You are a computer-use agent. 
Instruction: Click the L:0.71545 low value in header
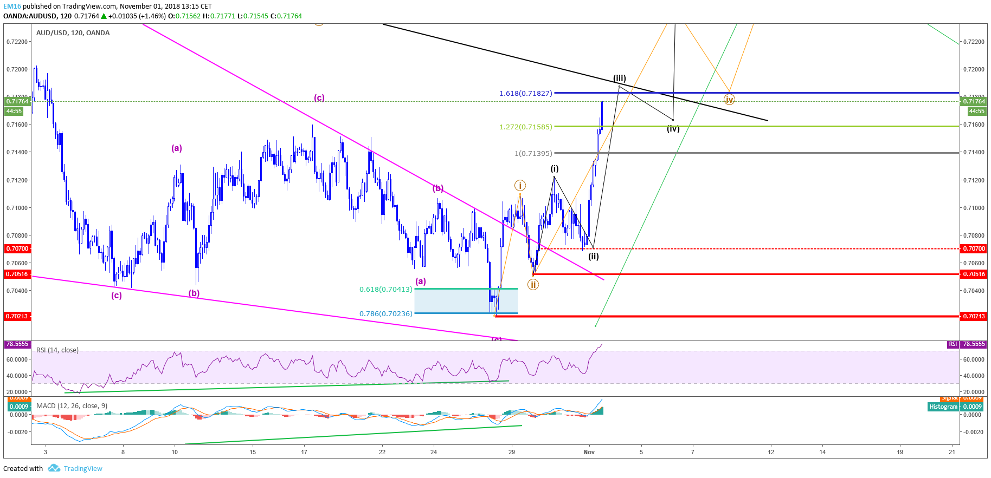[x=253, y=16]
